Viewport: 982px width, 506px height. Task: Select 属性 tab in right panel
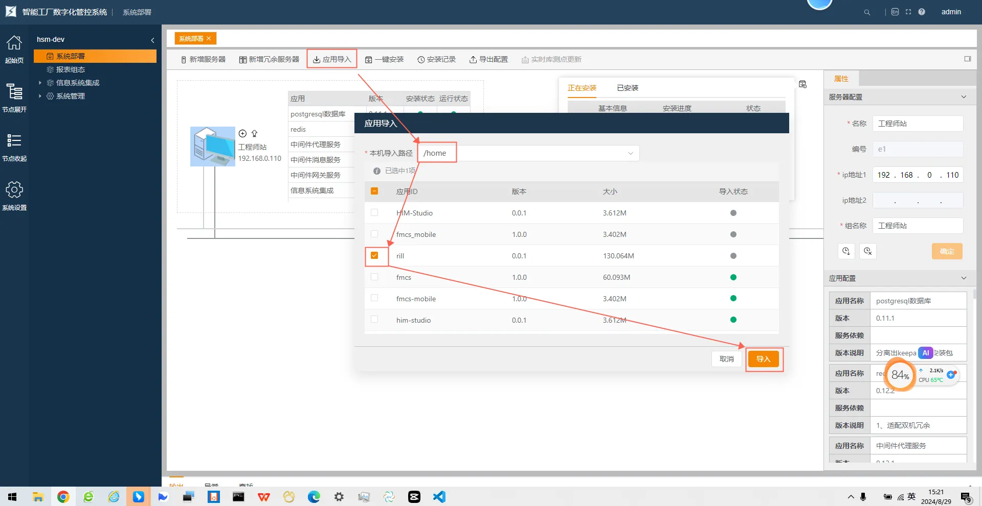841,79
